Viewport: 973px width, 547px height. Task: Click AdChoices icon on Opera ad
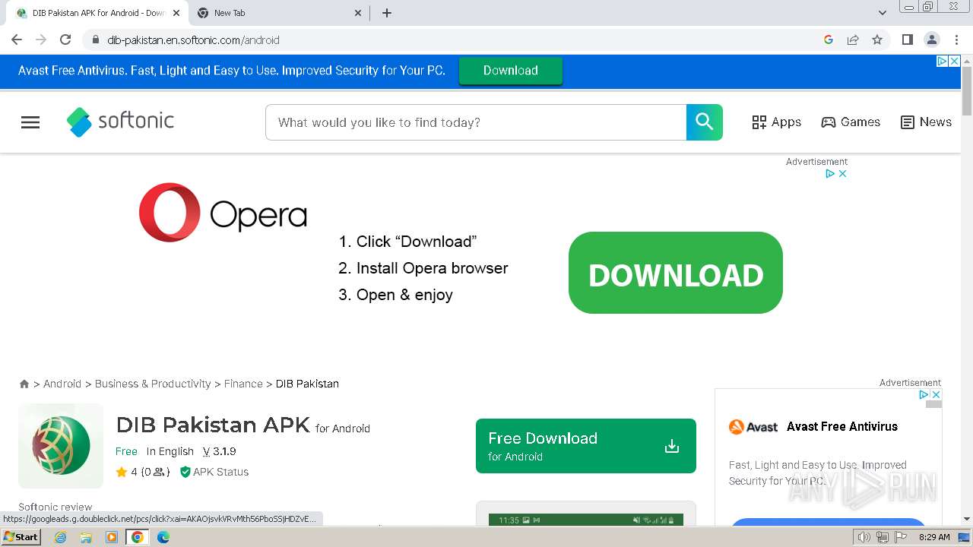(831, 174)
